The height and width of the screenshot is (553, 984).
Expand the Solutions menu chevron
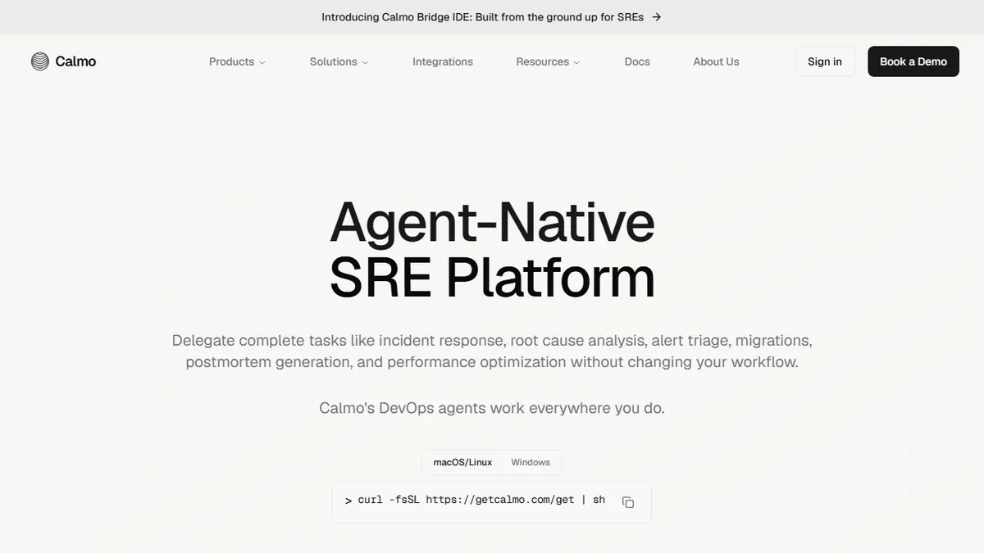[365, 62]
